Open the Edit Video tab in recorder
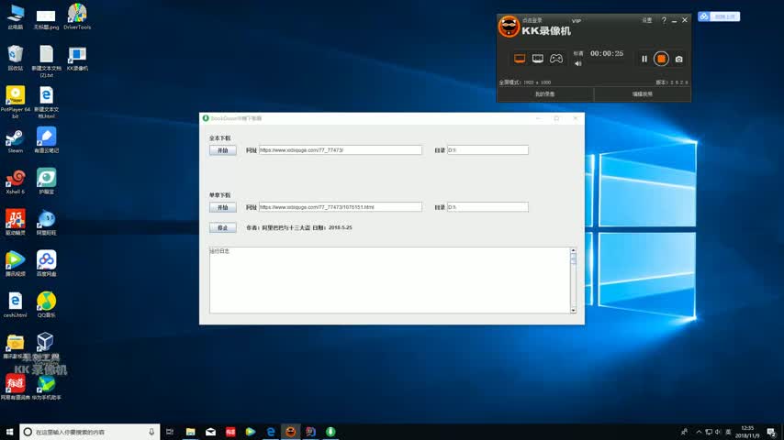The image size is (784, 440). click(x=642, y=94)
